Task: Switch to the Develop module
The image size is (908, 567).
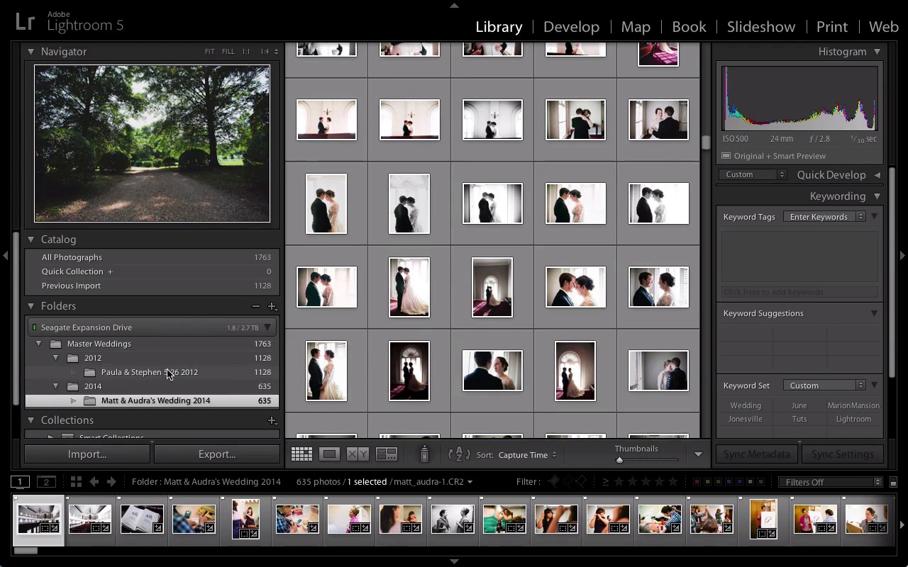Action: [571, 27]
